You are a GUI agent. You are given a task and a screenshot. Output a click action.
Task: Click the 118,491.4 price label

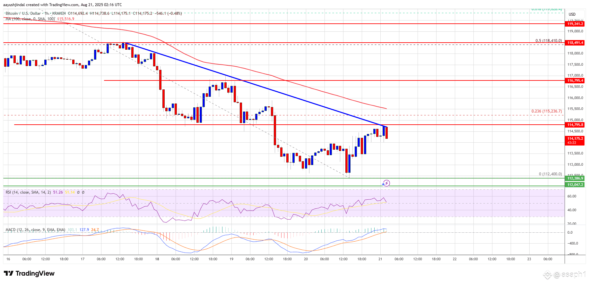[575, 43]
